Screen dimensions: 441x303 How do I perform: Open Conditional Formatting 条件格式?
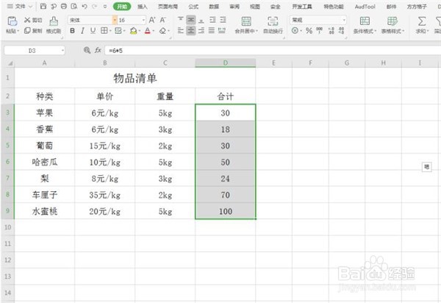(365, 25)
